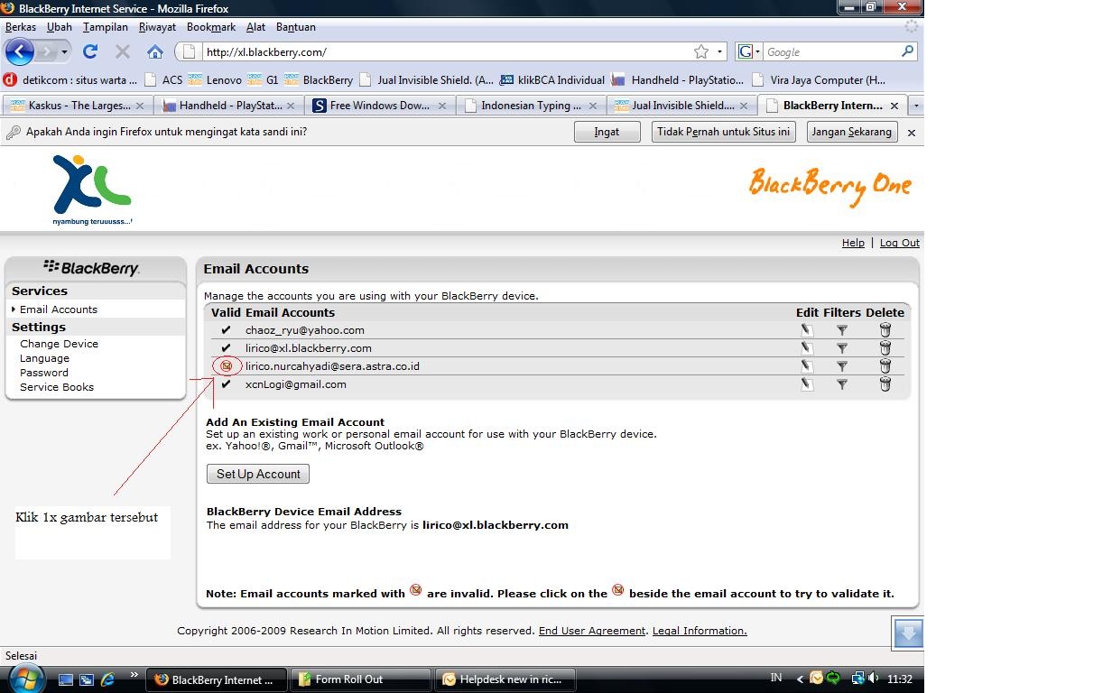1112x693 pixels.
Task: Close the password notification bar
Action: point(912,133)
